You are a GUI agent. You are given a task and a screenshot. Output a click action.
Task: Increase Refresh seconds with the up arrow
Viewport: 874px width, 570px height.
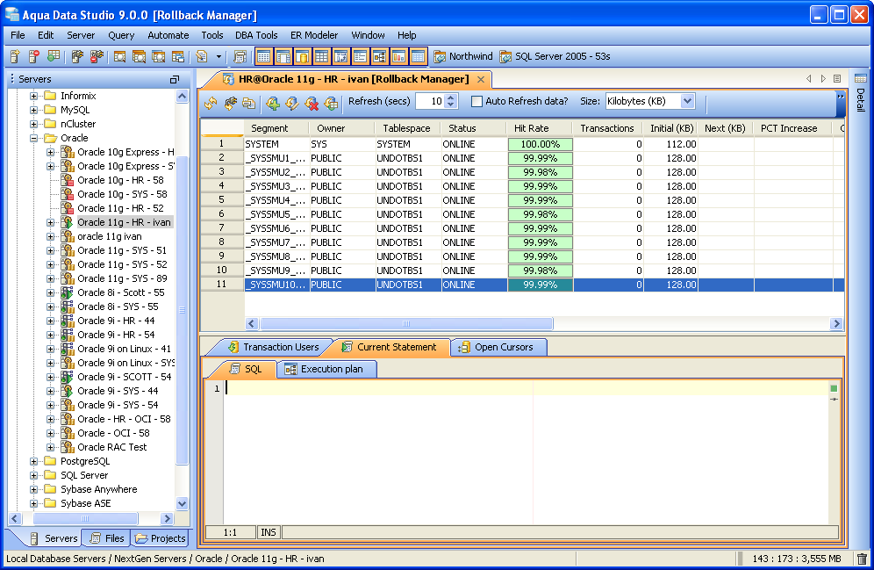[x=452, y=97]
